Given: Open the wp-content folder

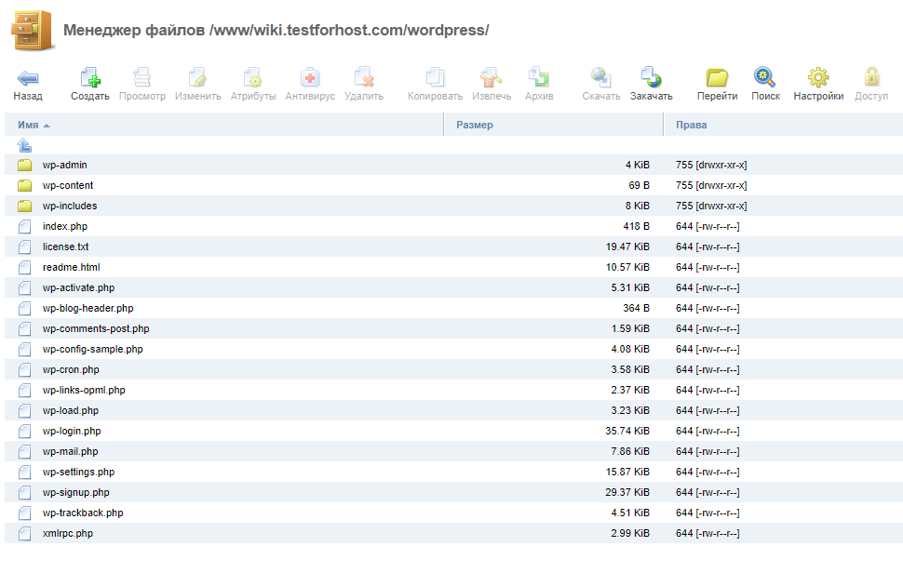Looking at the screenshot, I should [x=67, y=185].
